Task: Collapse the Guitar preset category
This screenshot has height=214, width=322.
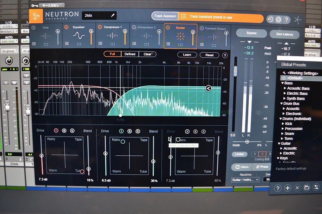Action: 279,144
